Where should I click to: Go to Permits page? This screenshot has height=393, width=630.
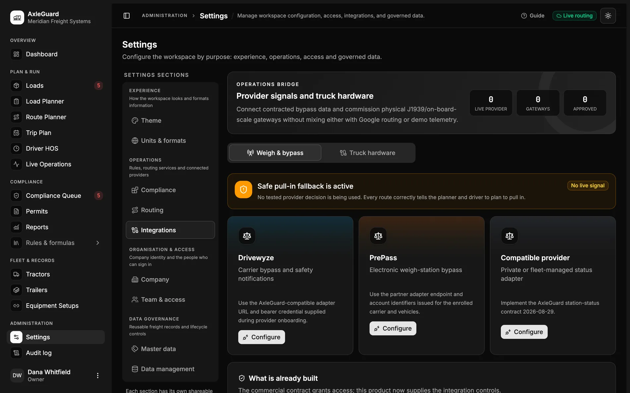tap(56, 211)
